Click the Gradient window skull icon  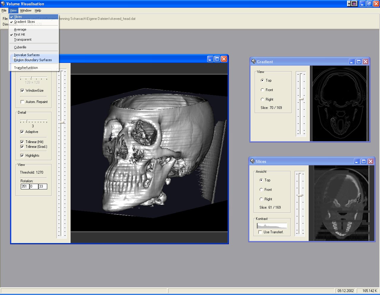(254, 62)
